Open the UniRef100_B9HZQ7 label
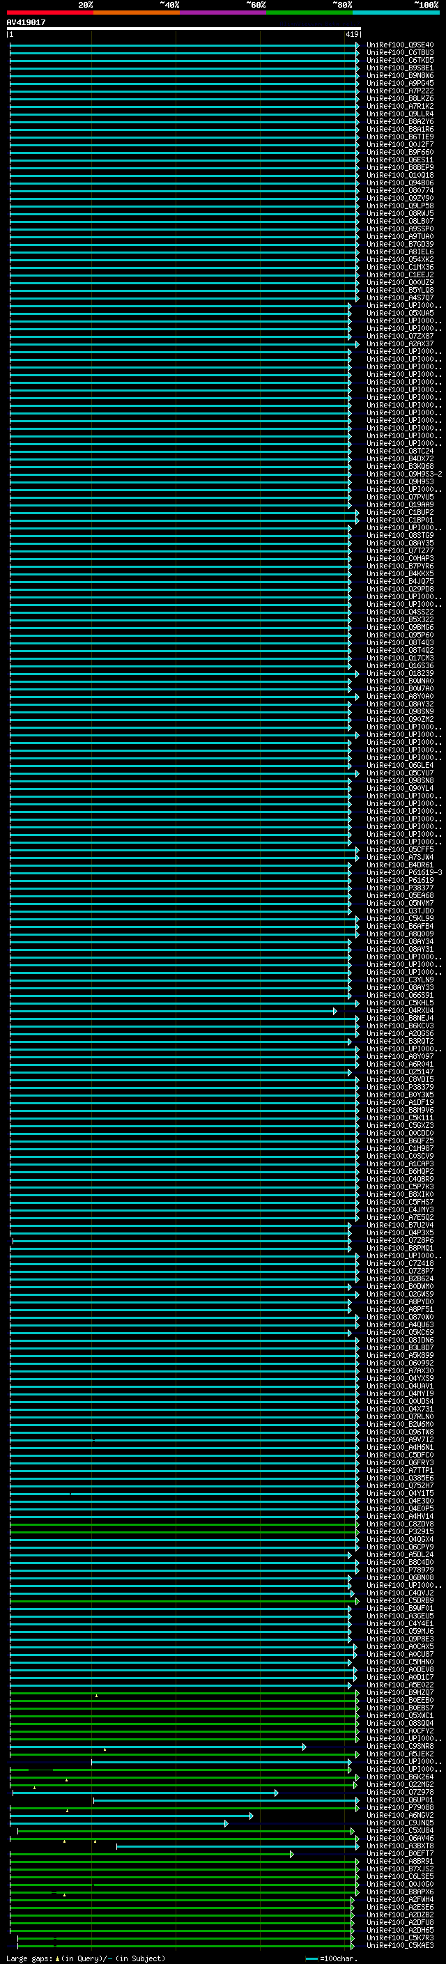The image size is (446, 1964). [x=399, y=1692]
